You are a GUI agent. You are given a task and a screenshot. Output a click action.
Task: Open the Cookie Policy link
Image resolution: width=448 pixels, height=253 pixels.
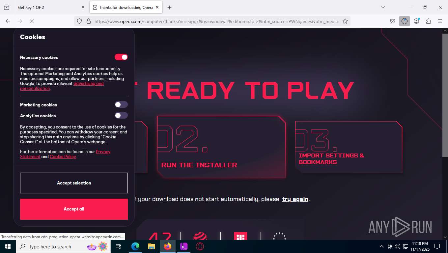(63, 157)
